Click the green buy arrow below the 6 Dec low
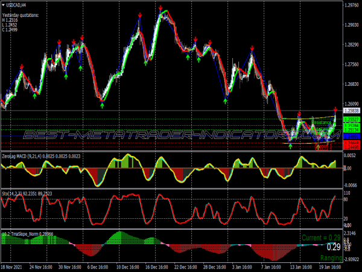 pos(103,106)
